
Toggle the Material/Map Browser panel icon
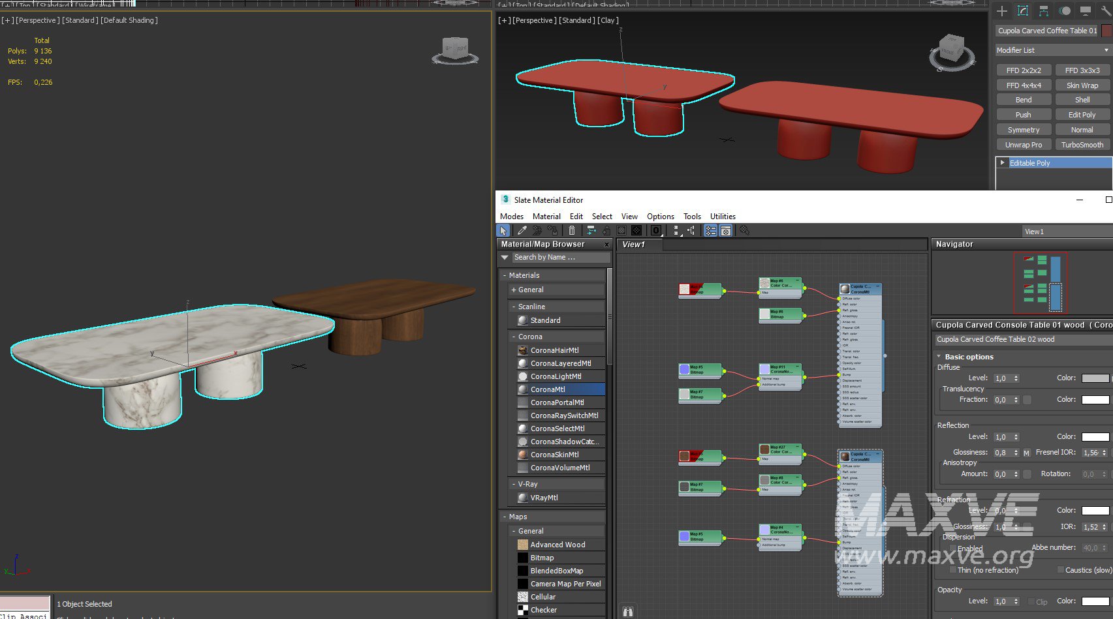(710, 230)
